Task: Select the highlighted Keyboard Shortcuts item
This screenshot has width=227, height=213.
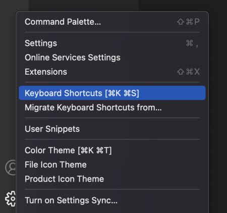Action: pyautogui.click(x=112, y=93)
